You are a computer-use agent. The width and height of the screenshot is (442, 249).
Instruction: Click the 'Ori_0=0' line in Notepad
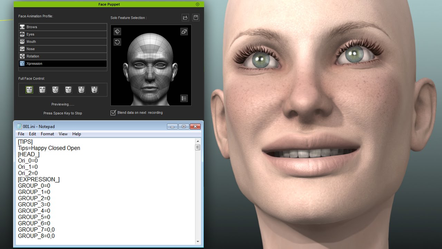(28, 160)
